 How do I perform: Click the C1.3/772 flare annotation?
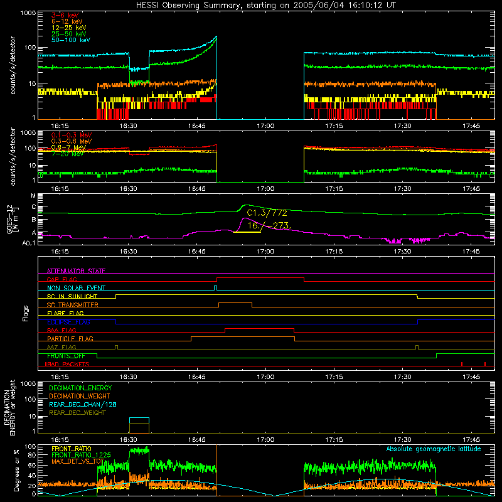[267, 213]
